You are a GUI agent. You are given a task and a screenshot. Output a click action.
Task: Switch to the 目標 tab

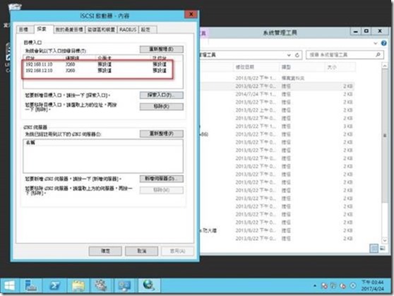point(24,30)
